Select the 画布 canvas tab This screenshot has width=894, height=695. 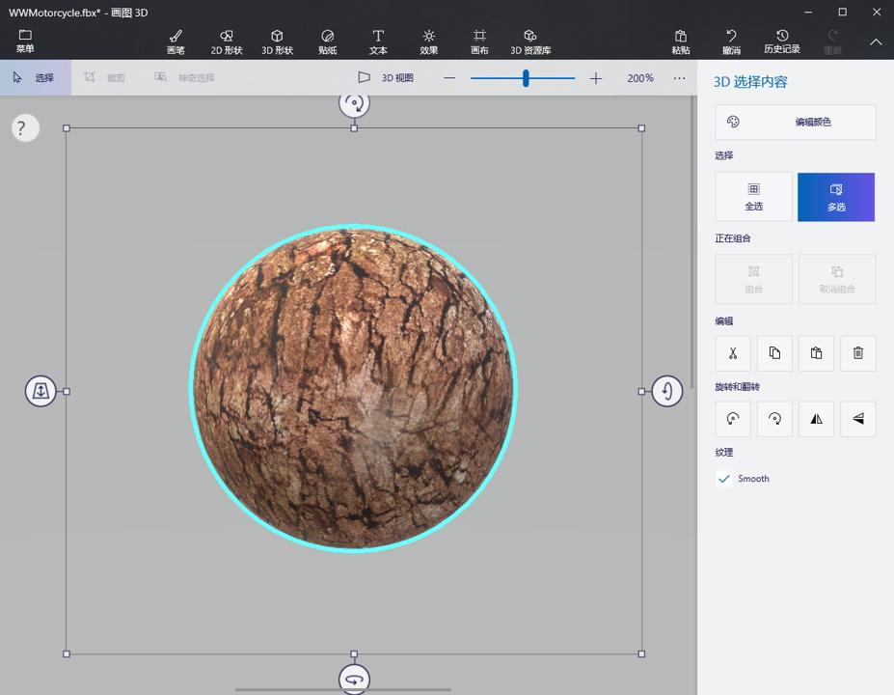pyautogui.click(x=479, y=41)
